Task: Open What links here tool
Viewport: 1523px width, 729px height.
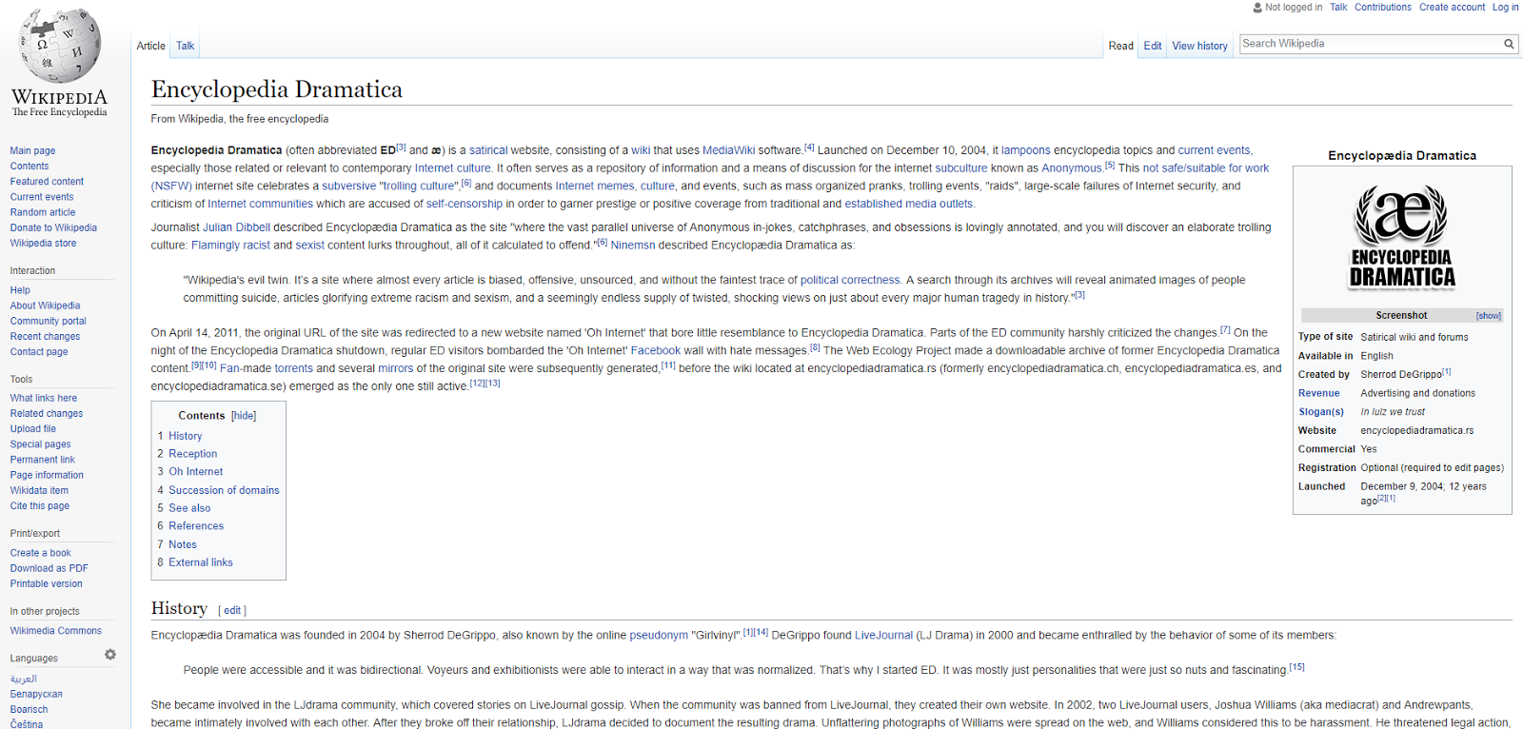Action: pos(44,398)
